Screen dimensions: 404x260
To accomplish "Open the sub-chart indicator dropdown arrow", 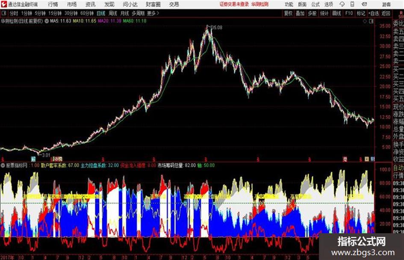I will (3, 166).
